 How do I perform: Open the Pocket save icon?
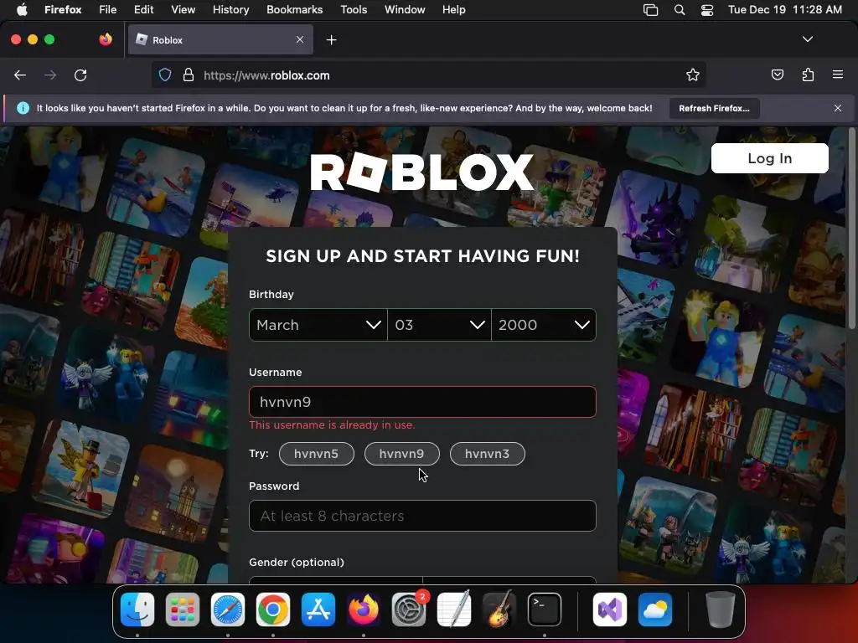coord(777,75)
